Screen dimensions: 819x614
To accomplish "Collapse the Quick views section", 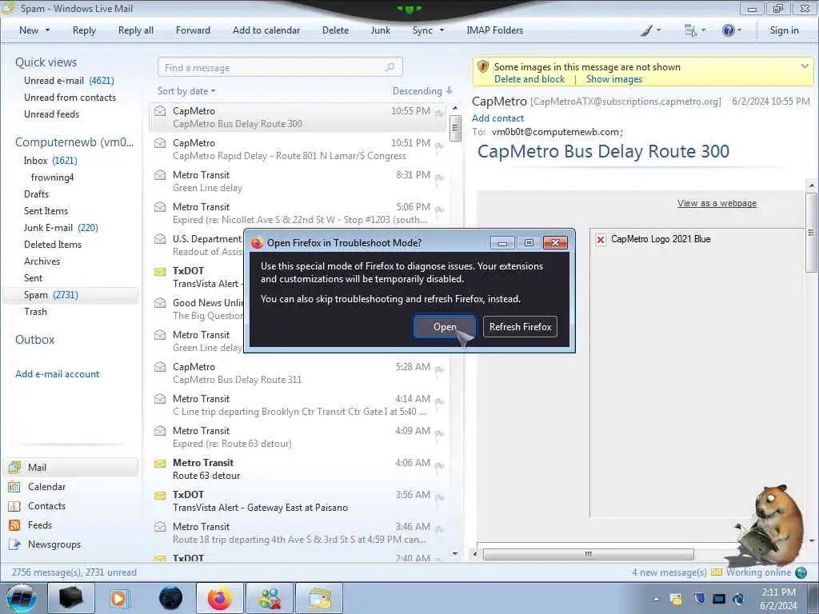I will pyautogui.click(x=46, y=62).
